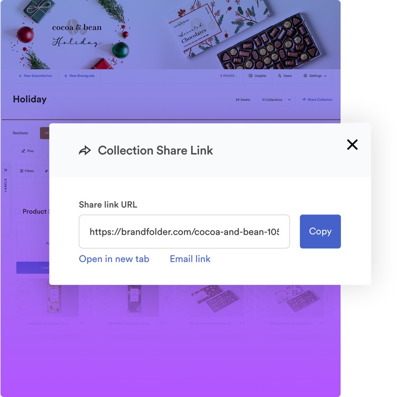
Task: Expand the Settings dropdown
Action: click(315, 76)
